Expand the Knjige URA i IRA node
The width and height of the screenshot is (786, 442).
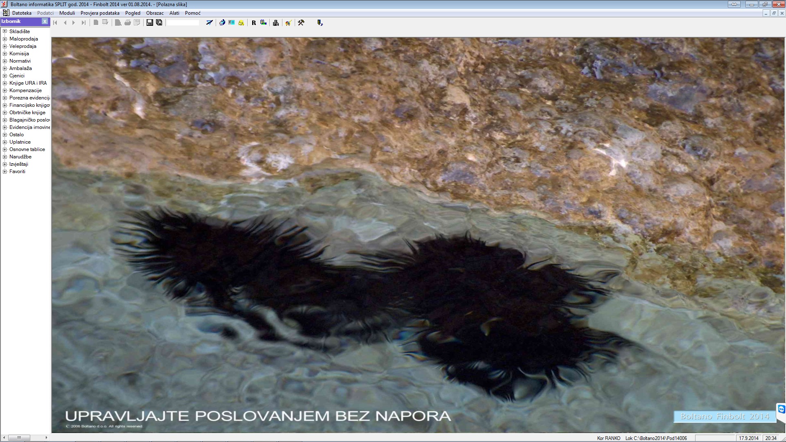(5, 83)
